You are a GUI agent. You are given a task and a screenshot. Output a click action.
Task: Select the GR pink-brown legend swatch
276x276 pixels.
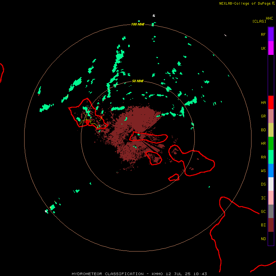[271, 116]
